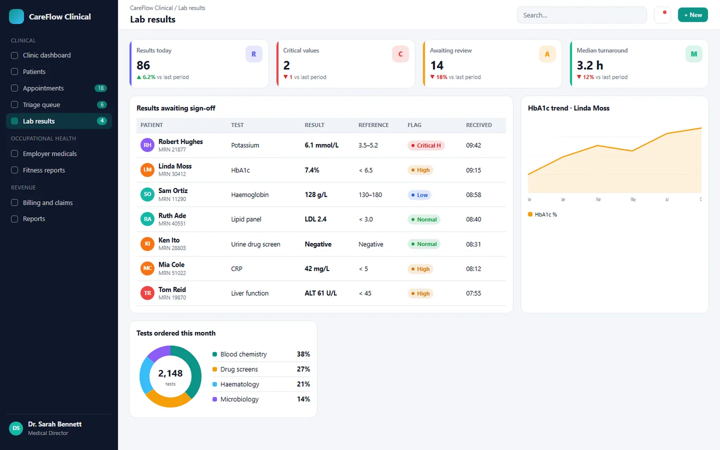Image resolution: width=720 pixels, height=450 pixels.
Task: Click the + New button
Action: pyautogui.click(x=693, y=15)
